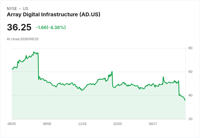
Task: Click the May spike on the price line
Action: coord(163,77)
